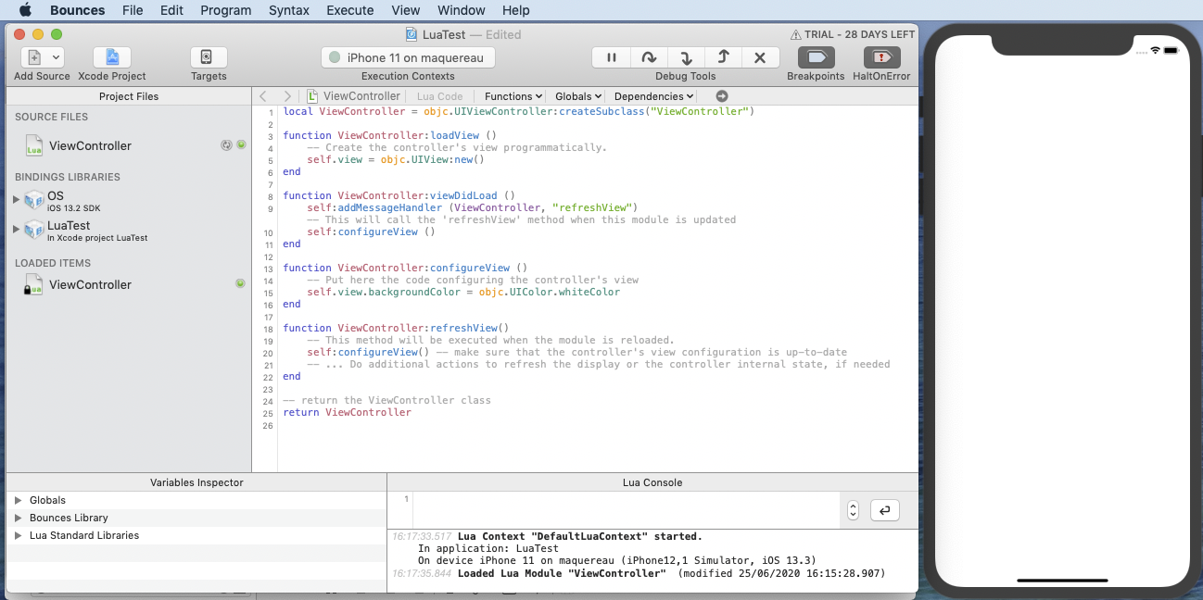The width and height of the screenshot is (1203, 600).
Task: Click the Step Over debug arrow
Action: (649, 57)
